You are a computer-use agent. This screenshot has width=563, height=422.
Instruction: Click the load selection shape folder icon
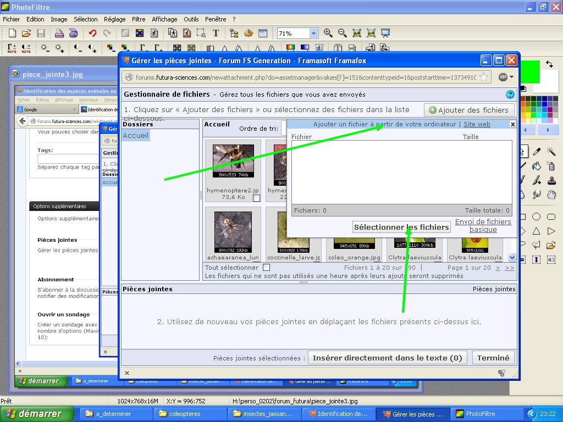point(551,246)
